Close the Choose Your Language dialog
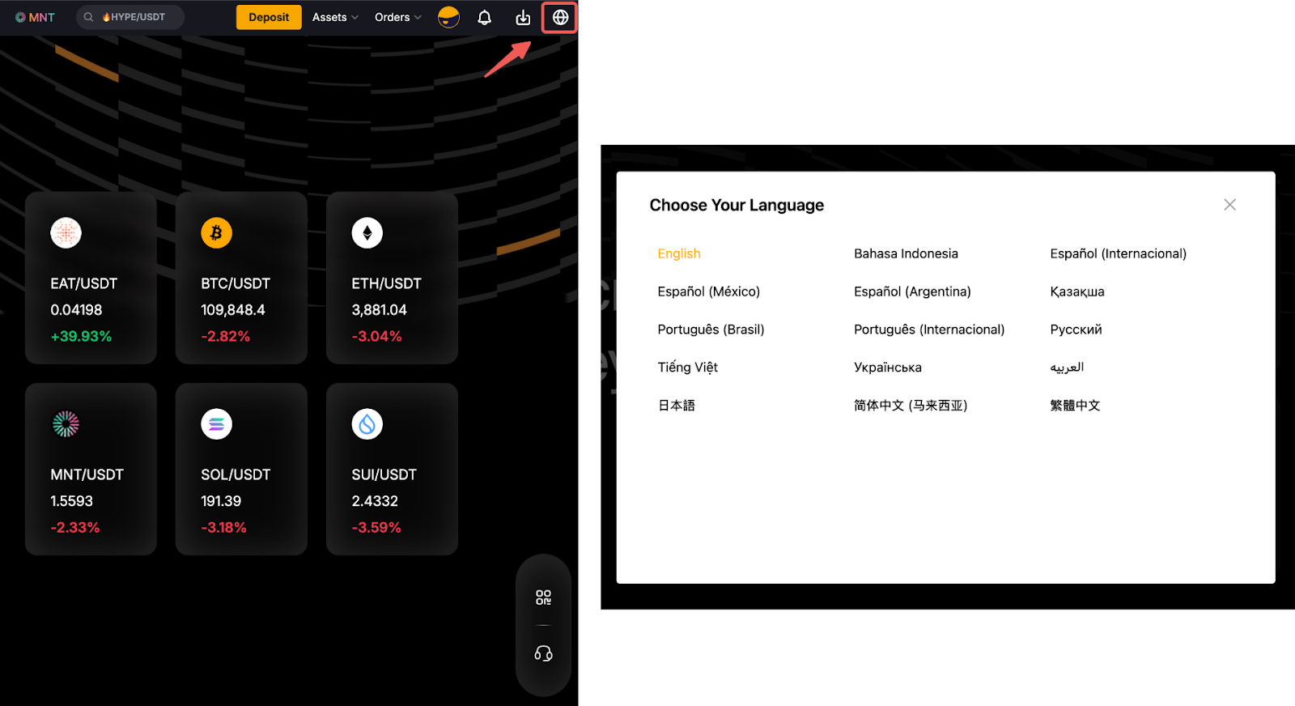 1229,205
